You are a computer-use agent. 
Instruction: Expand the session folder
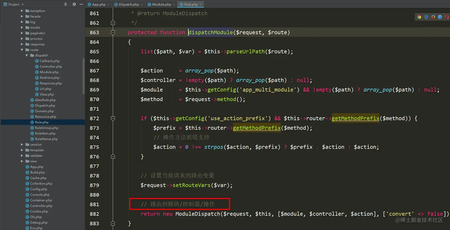(22, 145)
